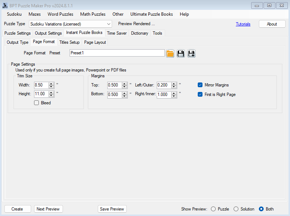The width and height of the screenshot is (290, 216).
Task: Decrease the Top margin value
Action: pyautogui.click(x=124, y=86)
